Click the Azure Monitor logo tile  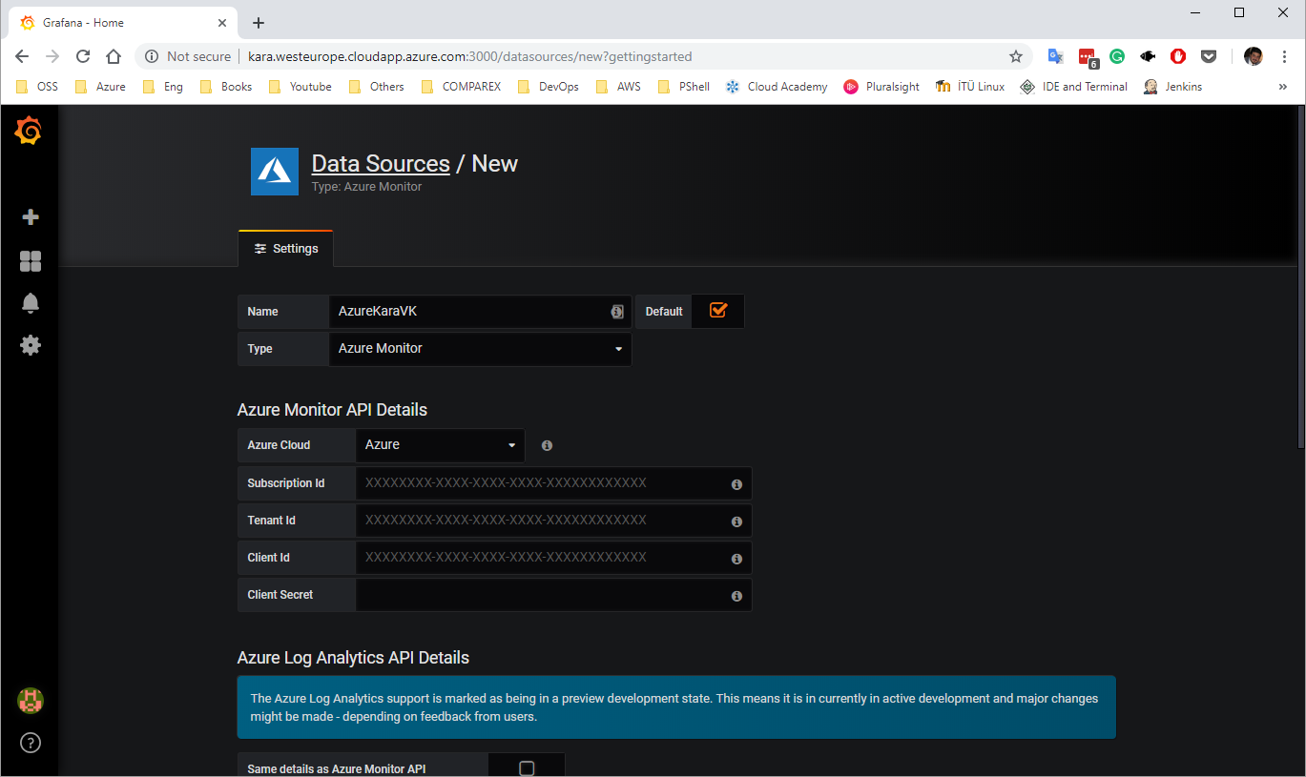(275, 172)
